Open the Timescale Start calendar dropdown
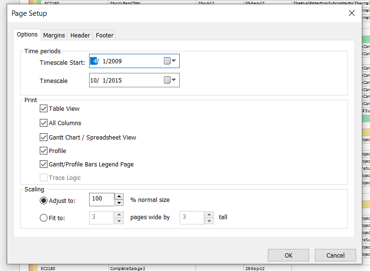The width and height of the screenshot is (370, 271). [x=170, y=61]
